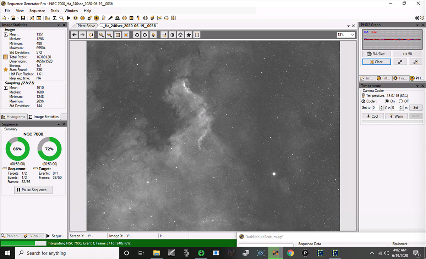This screenshot has height=259, width=426.
Task: Expand the Image Statistics panel options arrow
Action: 59,25
